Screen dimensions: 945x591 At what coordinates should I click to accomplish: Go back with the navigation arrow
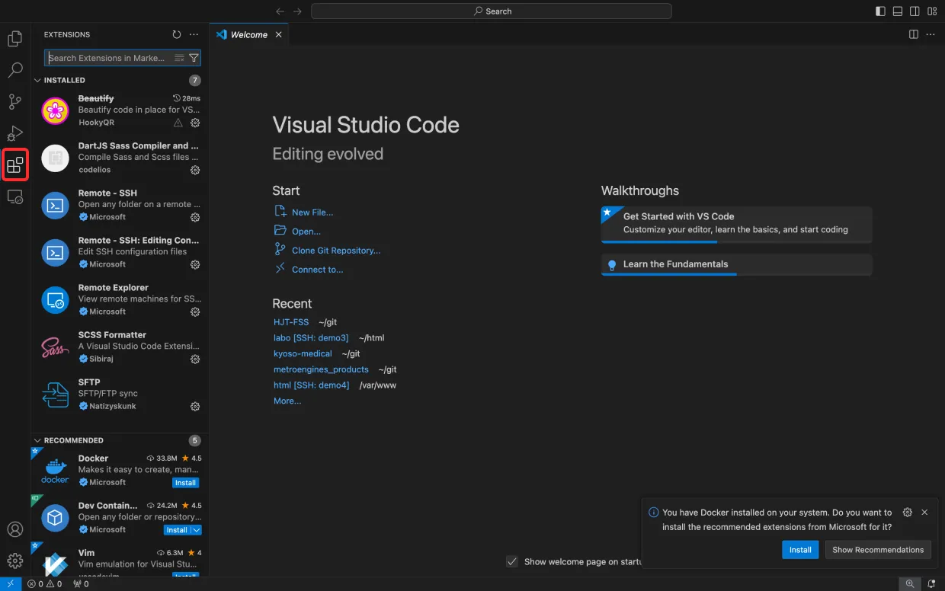(280, 11)
